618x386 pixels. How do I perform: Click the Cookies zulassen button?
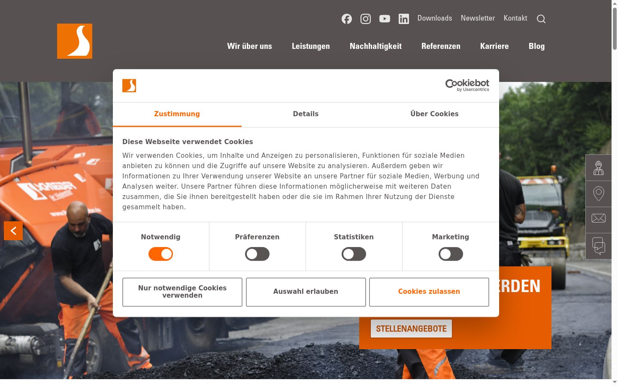pos(429,292)
